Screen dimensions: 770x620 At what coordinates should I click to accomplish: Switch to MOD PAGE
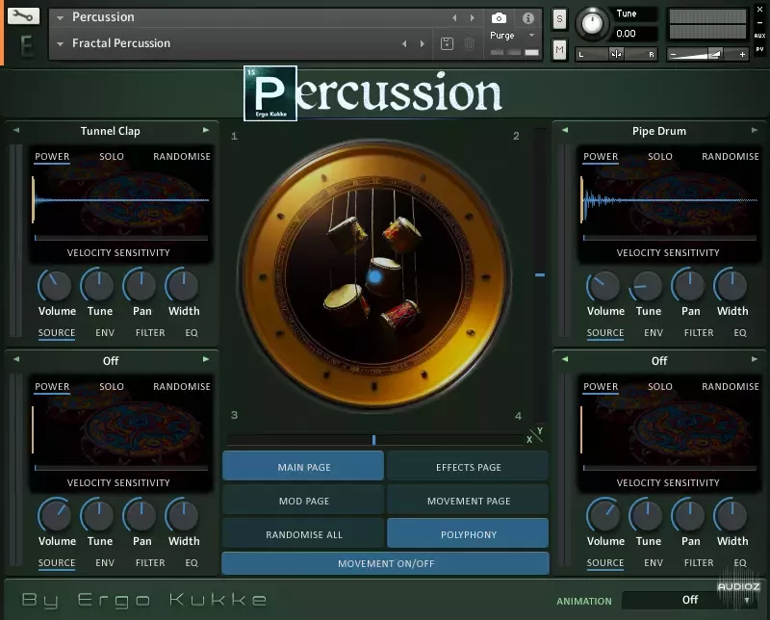pyautogui.click(x=303, y=500)
